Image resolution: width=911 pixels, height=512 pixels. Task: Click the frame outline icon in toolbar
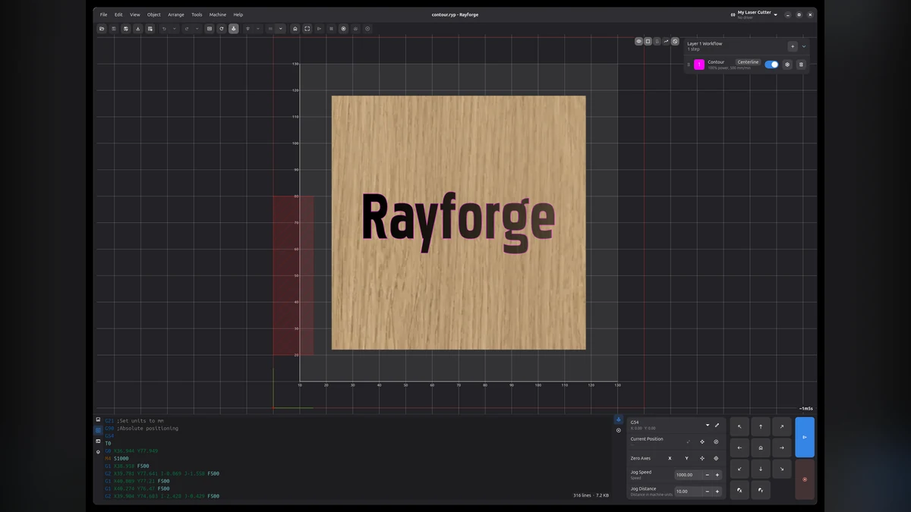pyautogui.click(x=307, y=29)
